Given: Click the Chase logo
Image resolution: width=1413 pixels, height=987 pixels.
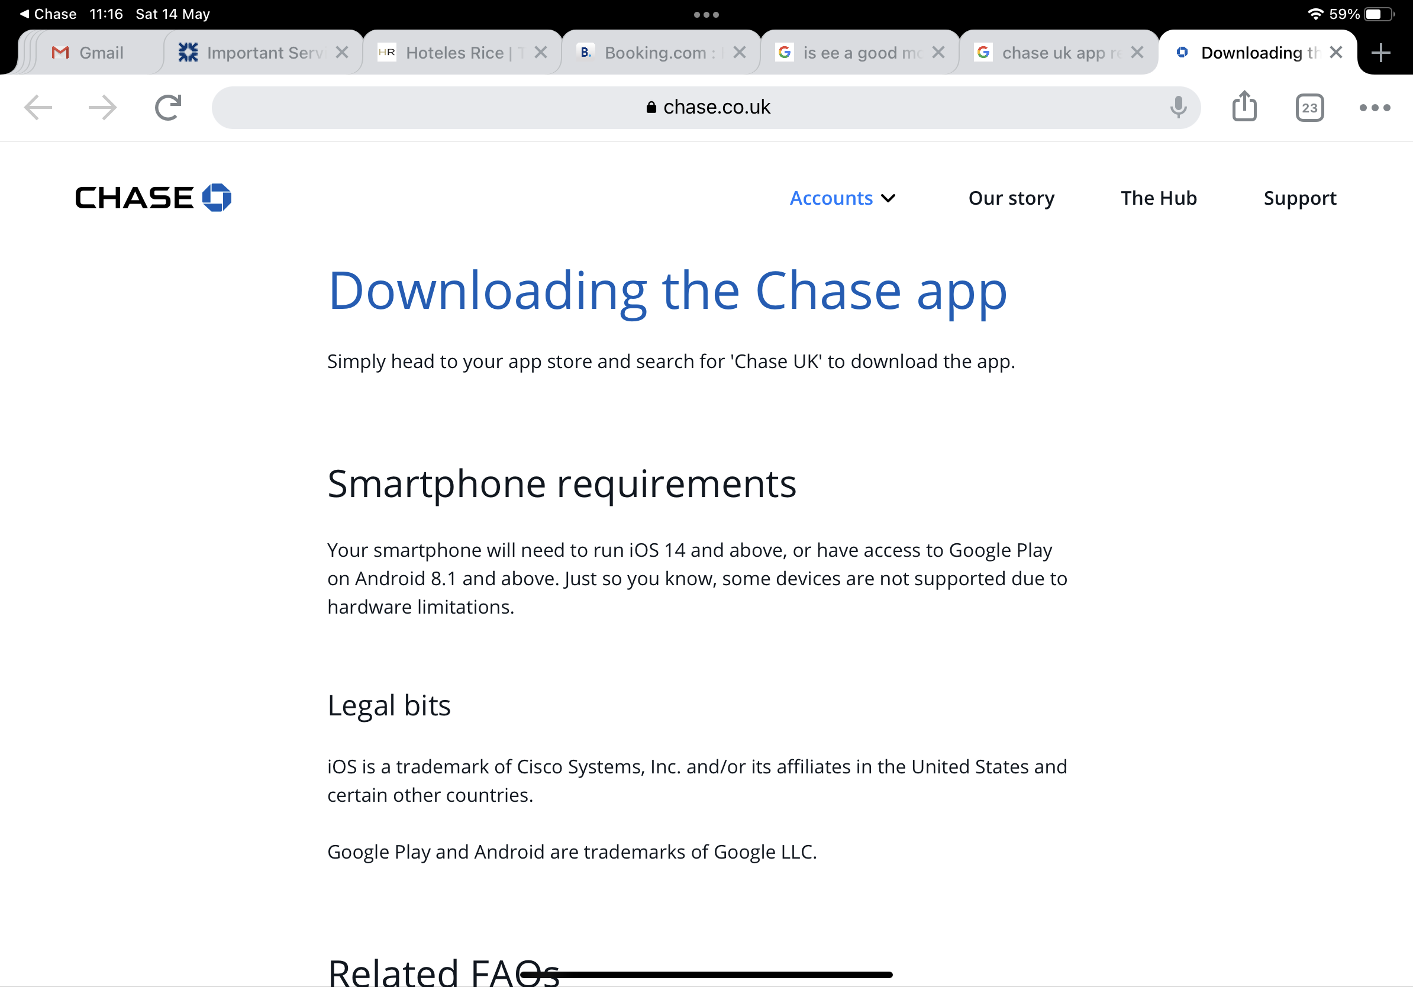Looking at the screenshot, I should 153,198.
